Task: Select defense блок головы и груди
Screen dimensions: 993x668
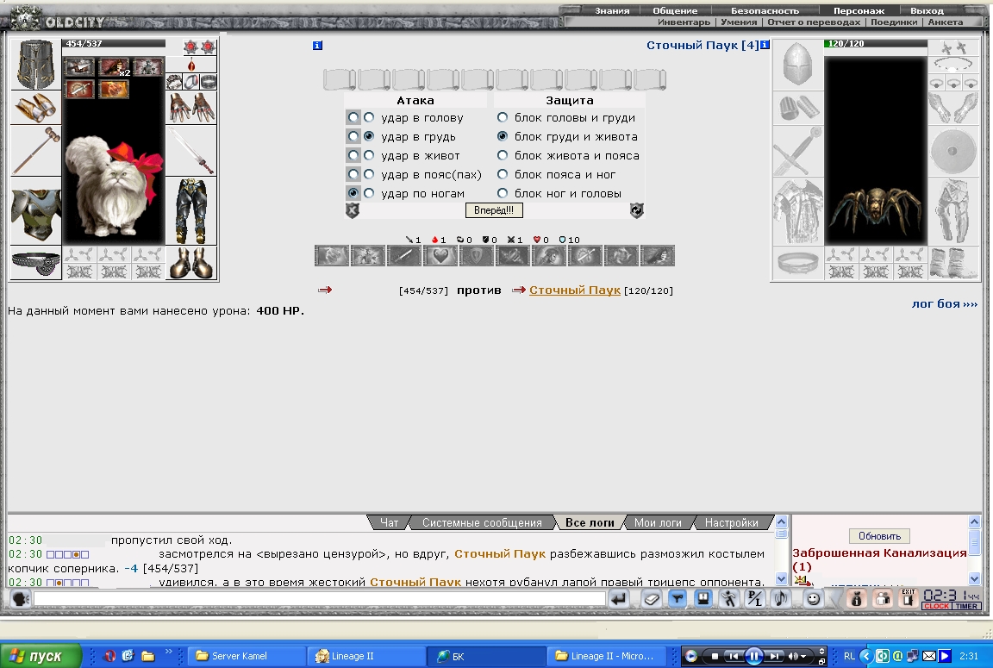Action: 503,117
